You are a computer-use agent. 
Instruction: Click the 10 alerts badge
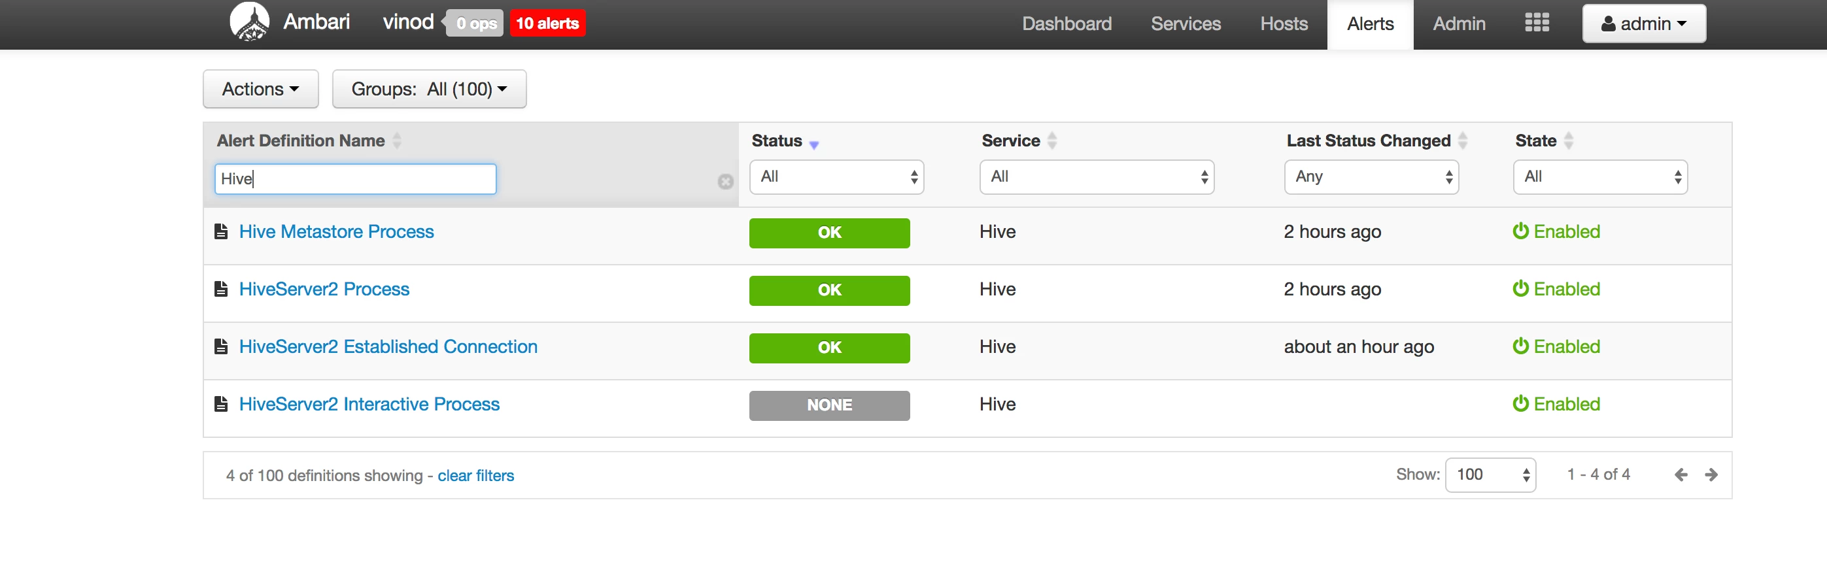point(547,24)
